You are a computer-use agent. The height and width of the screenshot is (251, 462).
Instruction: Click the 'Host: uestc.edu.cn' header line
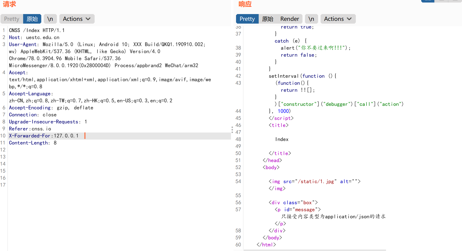34,37
